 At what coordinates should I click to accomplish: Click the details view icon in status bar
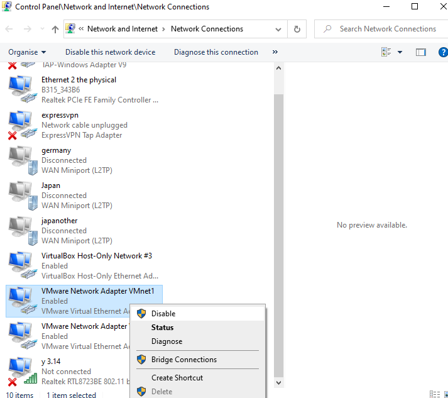[435, 394]
